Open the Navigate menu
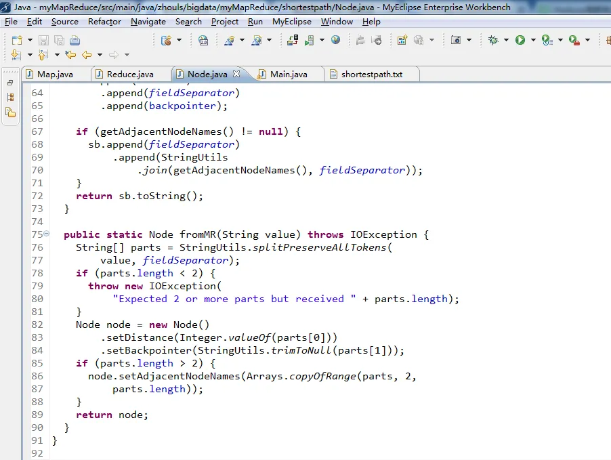The image size is (611, 460). point(148,22)
